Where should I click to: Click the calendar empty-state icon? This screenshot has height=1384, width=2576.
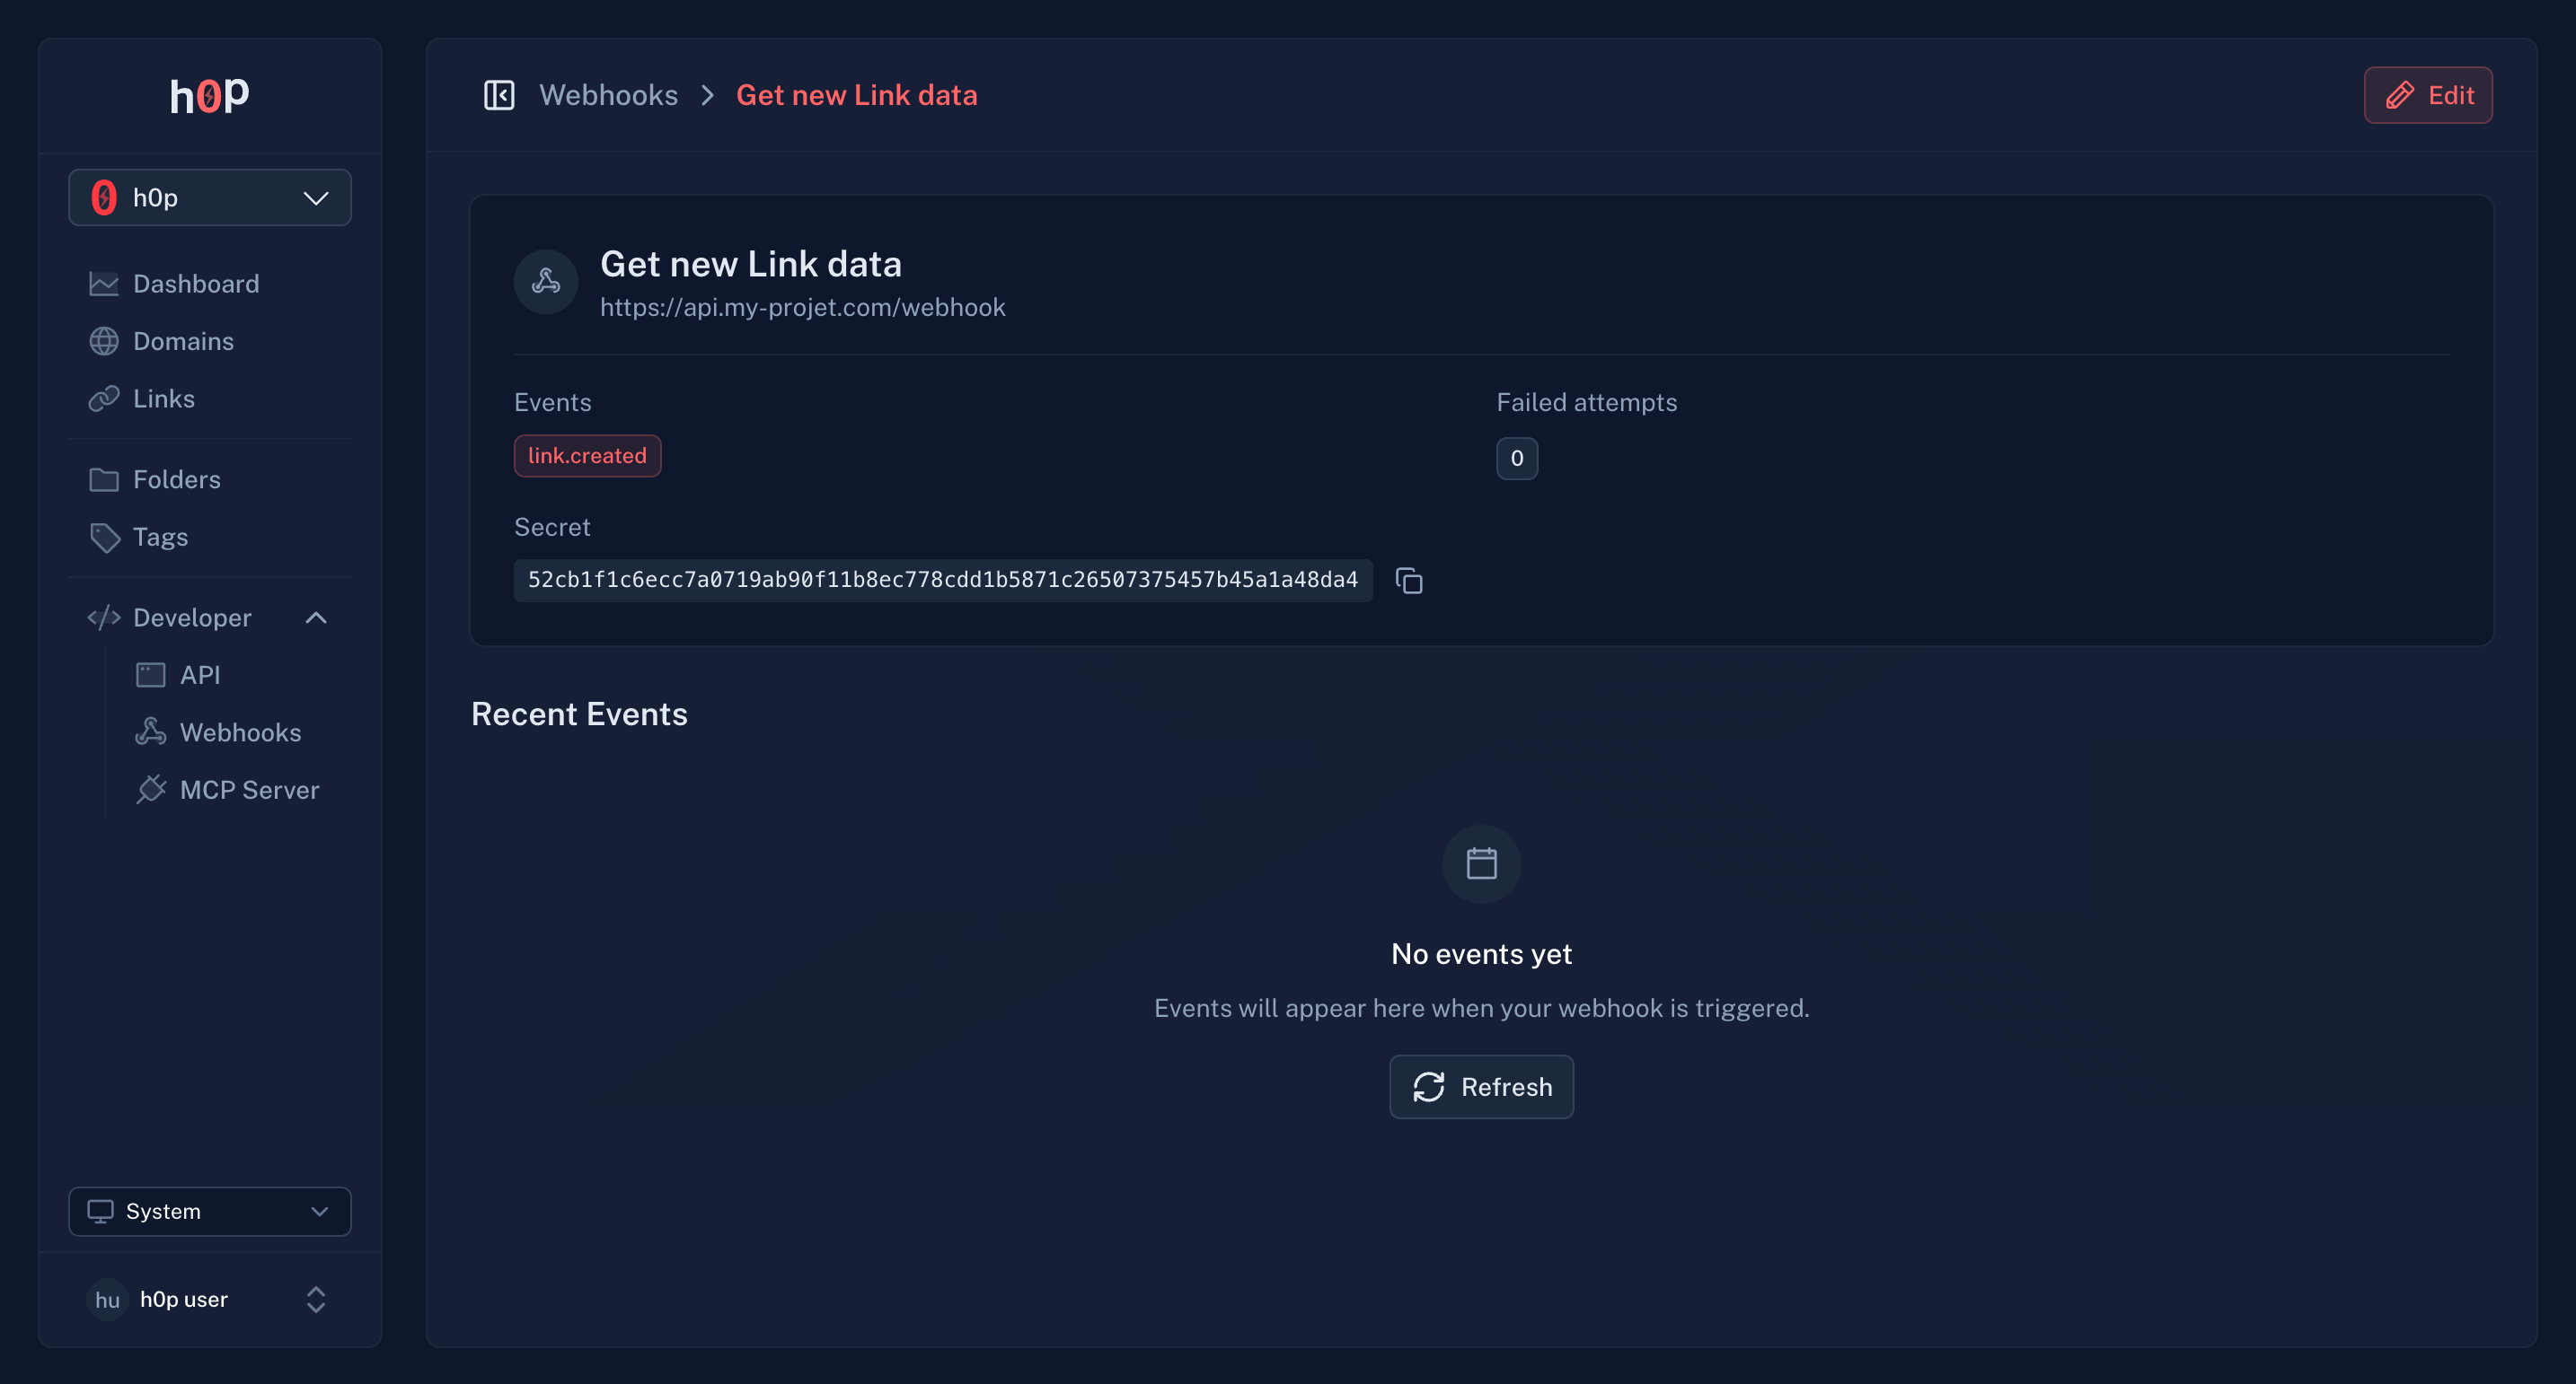click(1482, 864)
